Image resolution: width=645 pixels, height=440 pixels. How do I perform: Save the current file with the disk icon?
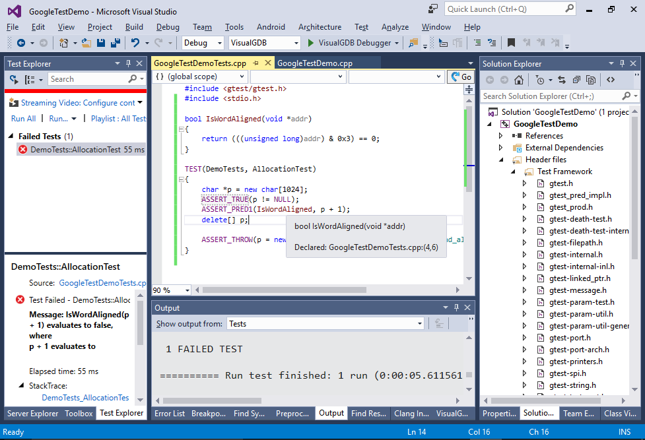[x=101, y=43]
